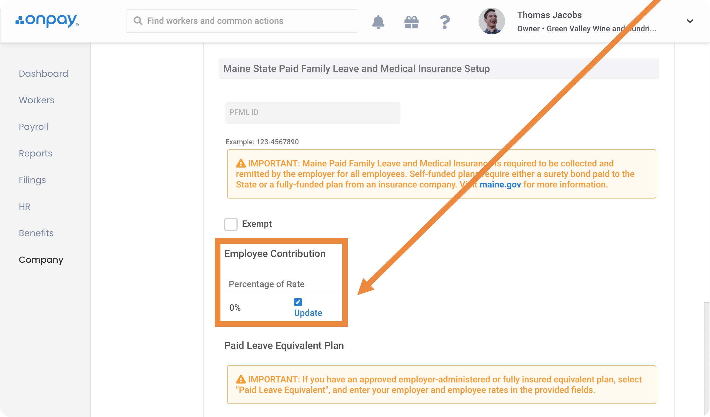The width and height of the screenshot is (710, 417).
Task: Click Thomas Jacobs profile photo
Action: pyautogui.click(x=491, y=21)
